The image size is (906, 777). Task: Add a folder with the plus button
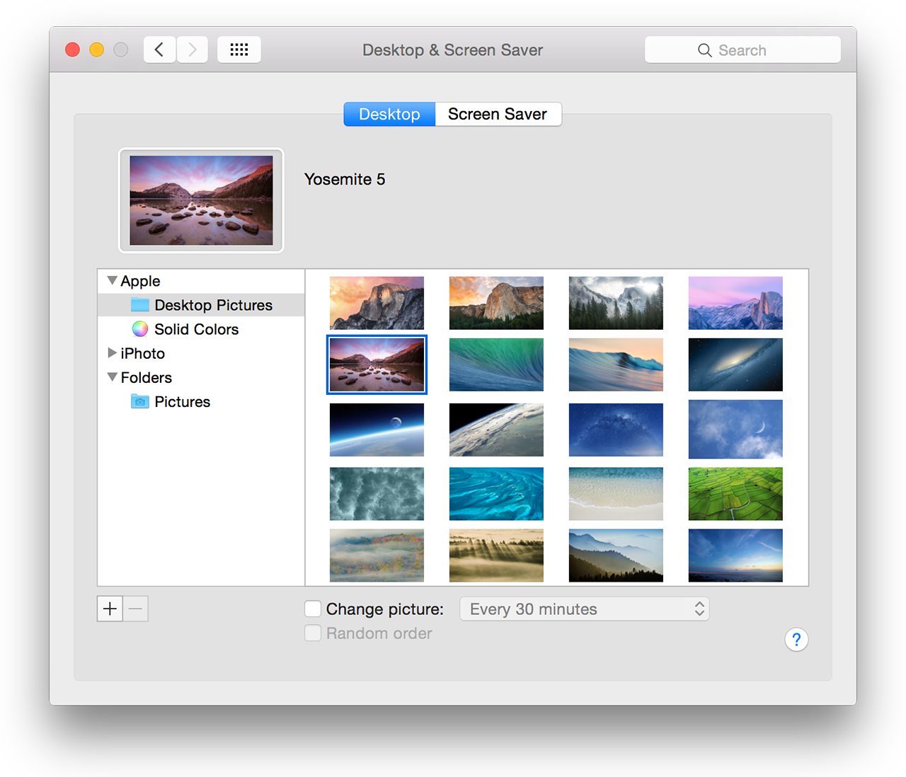110,609
